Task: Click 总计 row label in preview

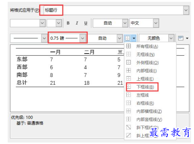Action: click(22, 82)
